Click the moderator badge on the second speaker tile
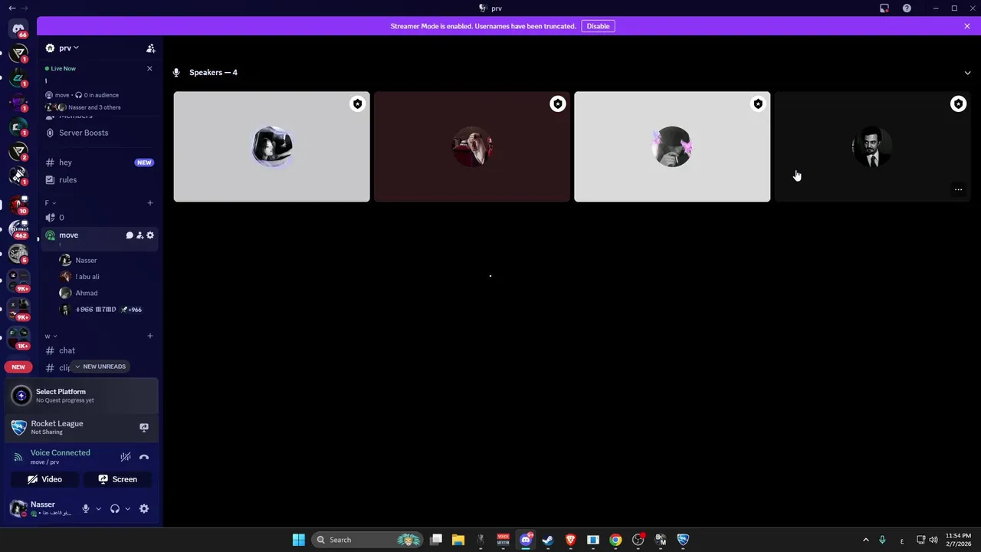Image resolution: width=981 pixels, height=552 pixels. (x=557, y=104)
